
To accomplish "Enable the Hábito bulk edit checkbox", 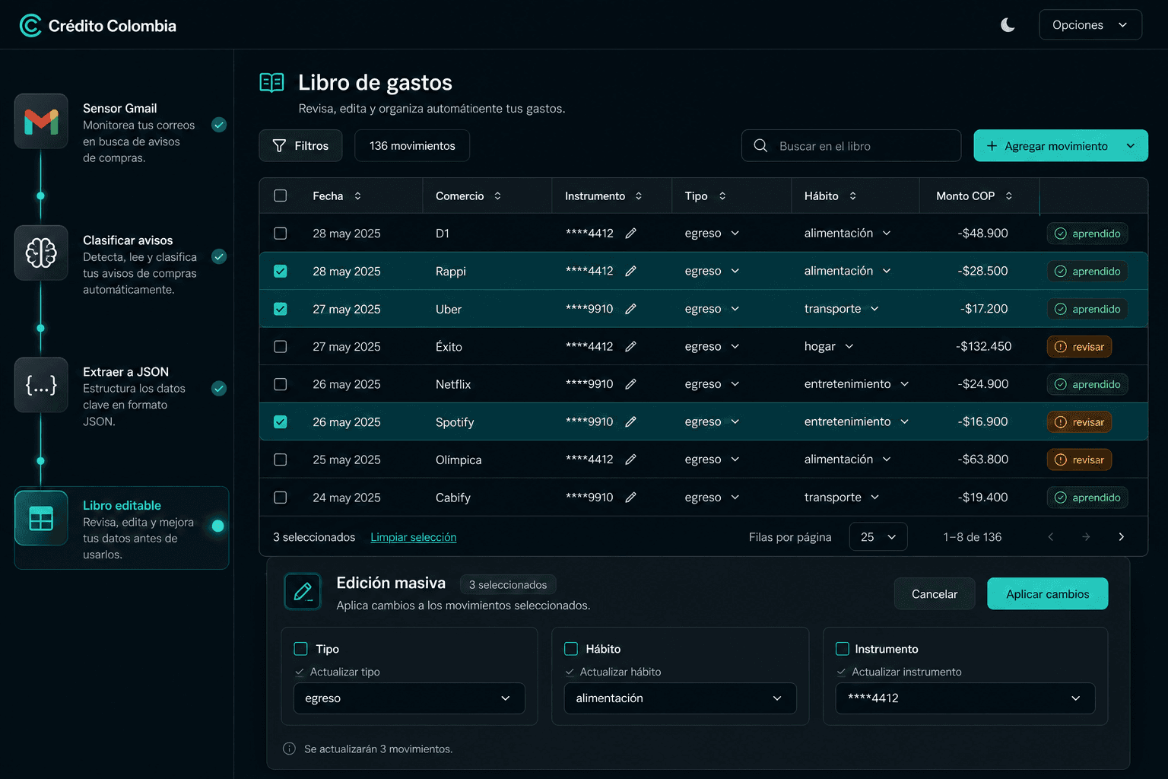I will coord(571,649).
